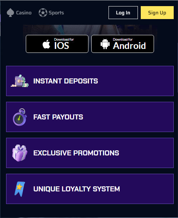Open the Casino section

click(x=19, y=13)
